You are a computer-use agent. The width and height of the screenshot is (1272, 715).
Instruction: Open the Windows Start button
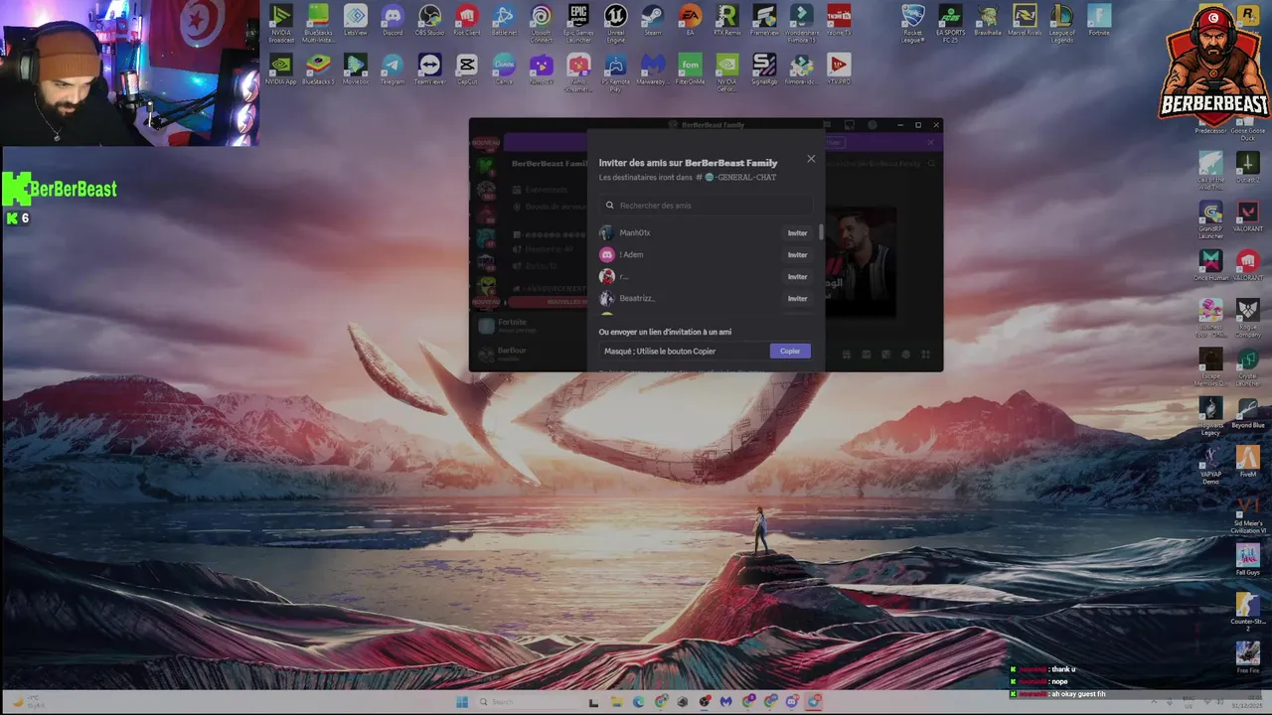[x=462, y=702]
